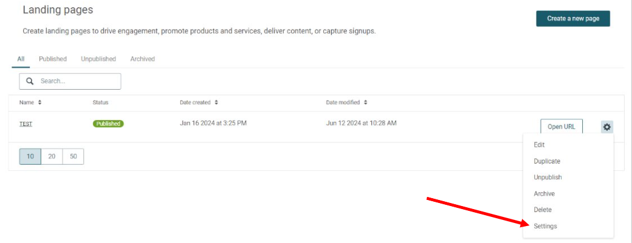Switch to the Unpublished tab
Screen dimensions: 632x243
[98, 59]
